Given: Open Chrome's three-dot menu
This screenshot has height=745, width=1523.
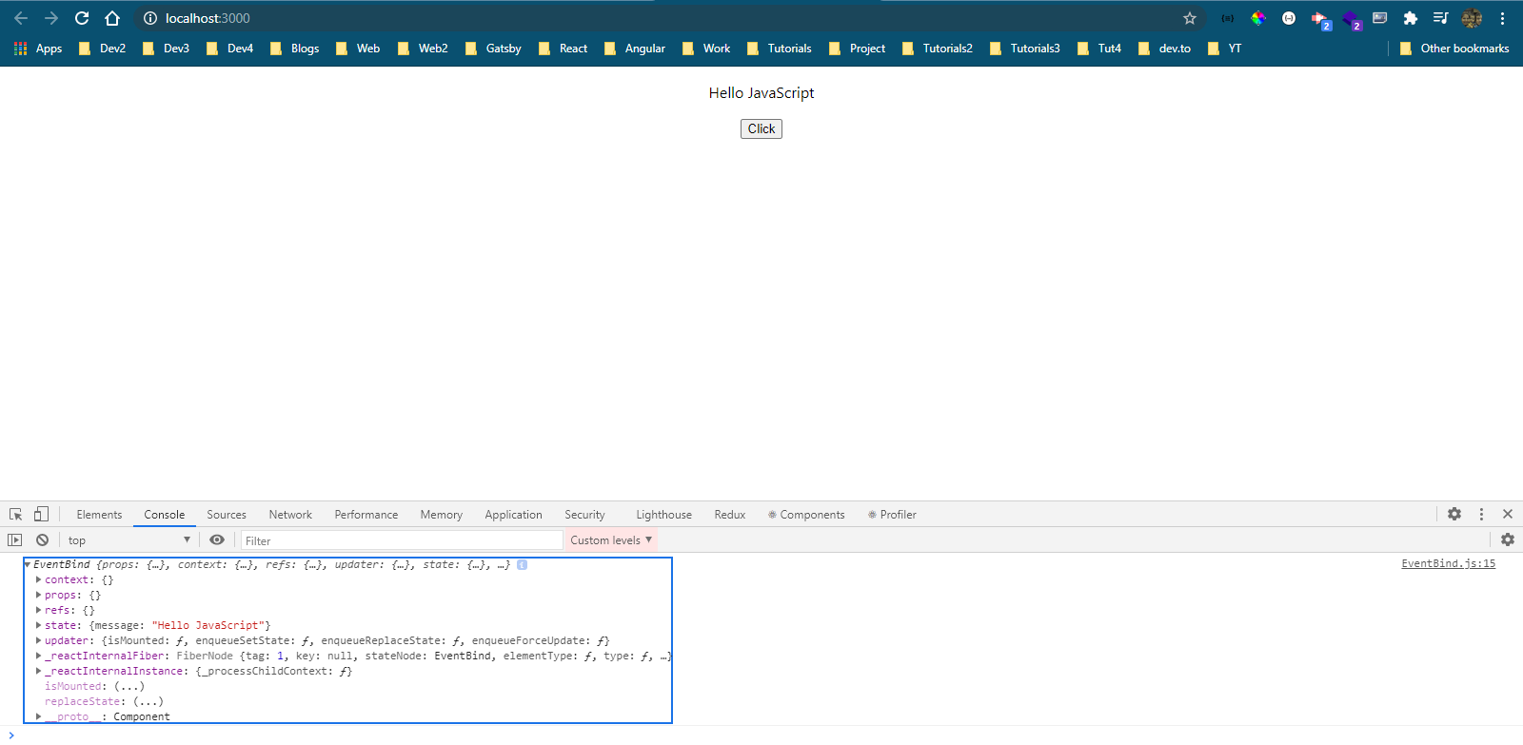Looking at the screenshot, I should [1503, 18].
